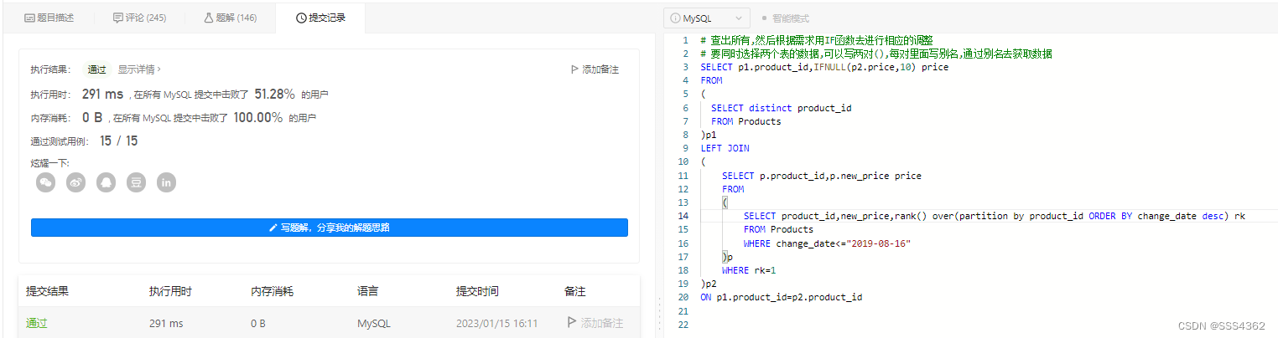Toggle 智能模式 smart mode
Viewport: 1278px width, 338px height.
coord(785,18)
